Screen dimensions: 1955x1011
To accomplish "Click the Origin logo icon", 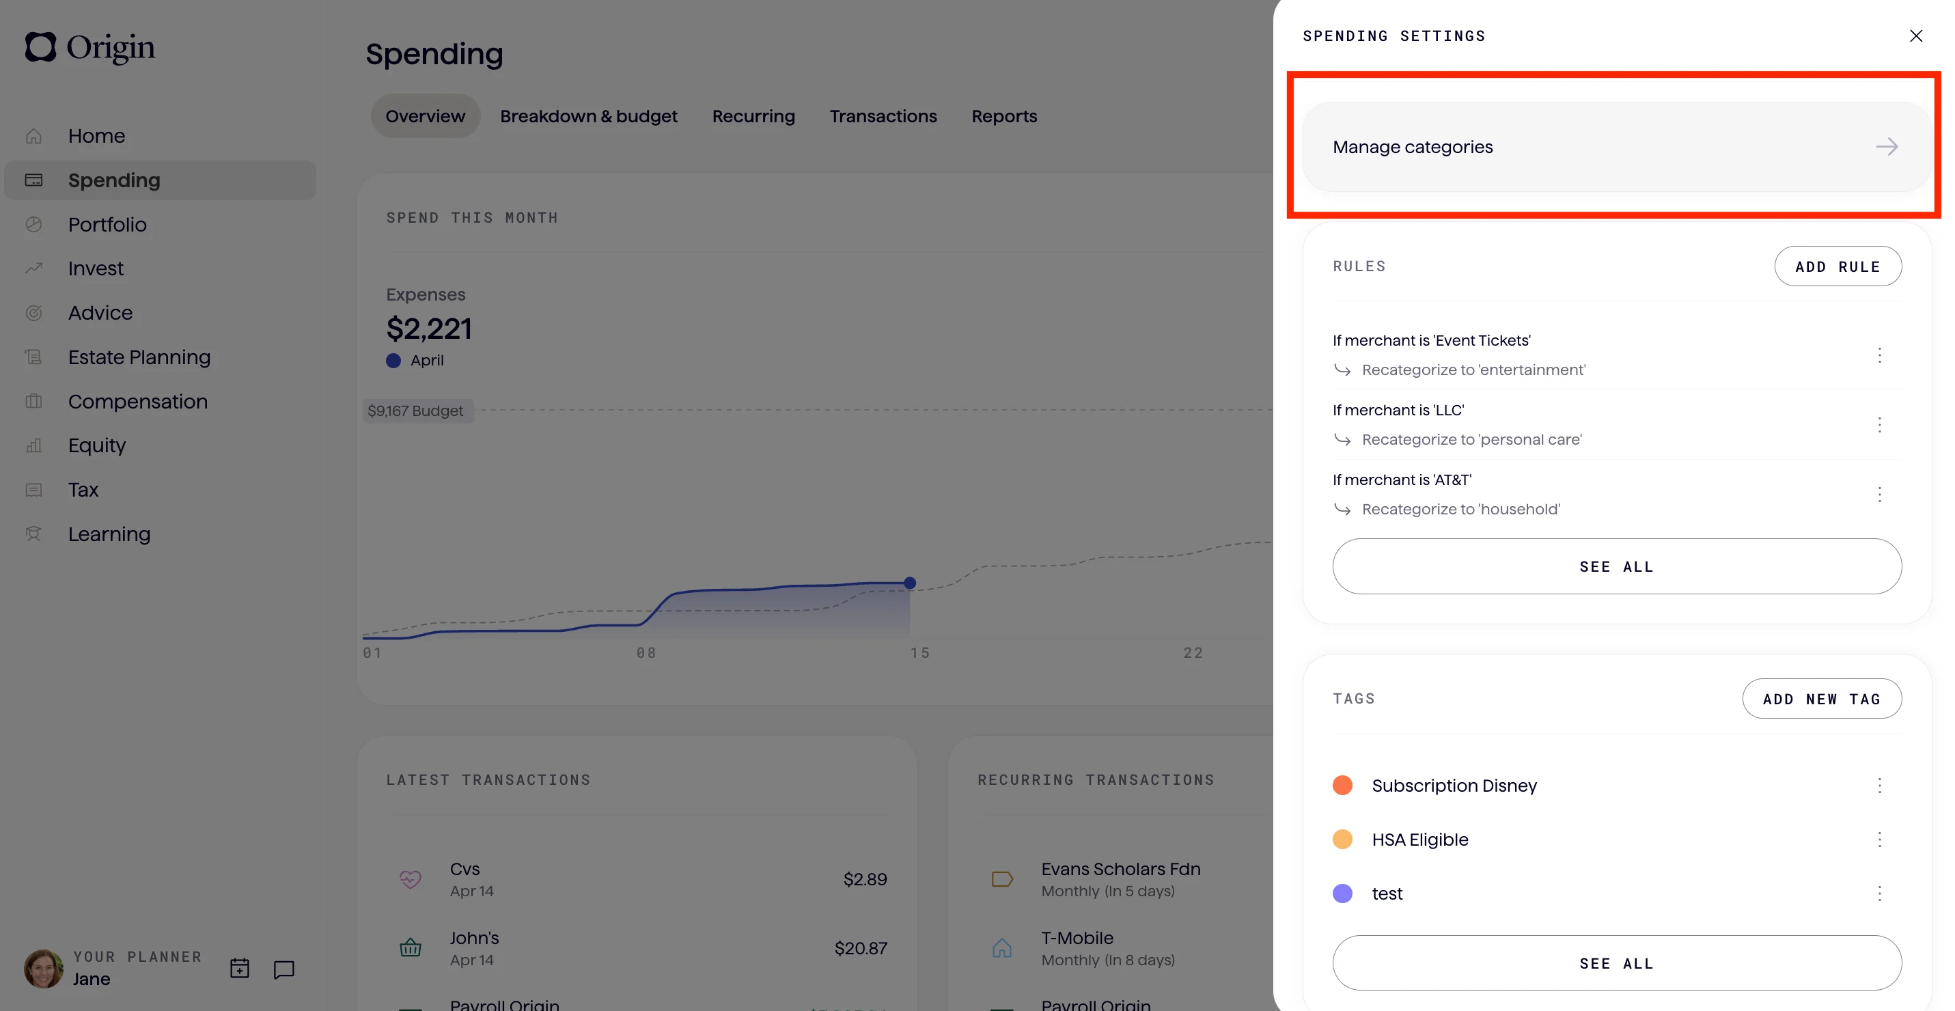I will click(40, 47).
